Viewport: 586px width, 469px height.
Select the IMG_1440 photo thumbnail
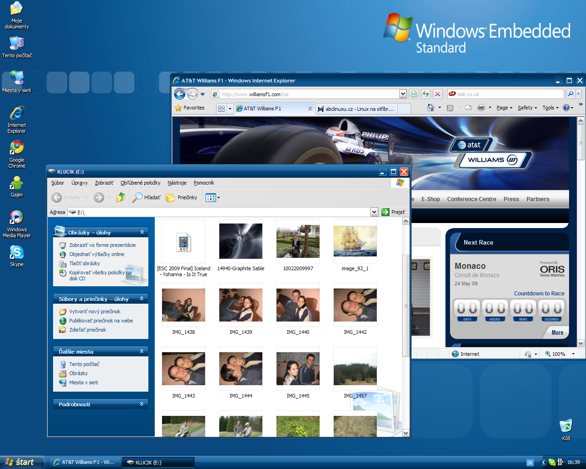pos(298,305)
